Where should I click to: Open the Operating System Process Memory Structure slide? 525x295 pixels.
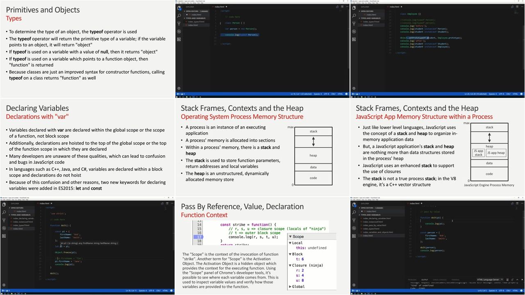[262, 147]
